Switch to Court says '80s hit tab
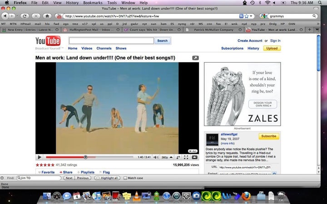 (152, 30)
